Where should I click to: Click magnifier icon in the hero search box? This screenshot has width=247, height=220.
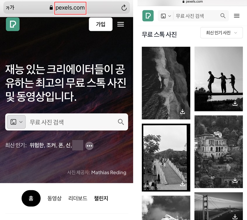coord(121,122)
